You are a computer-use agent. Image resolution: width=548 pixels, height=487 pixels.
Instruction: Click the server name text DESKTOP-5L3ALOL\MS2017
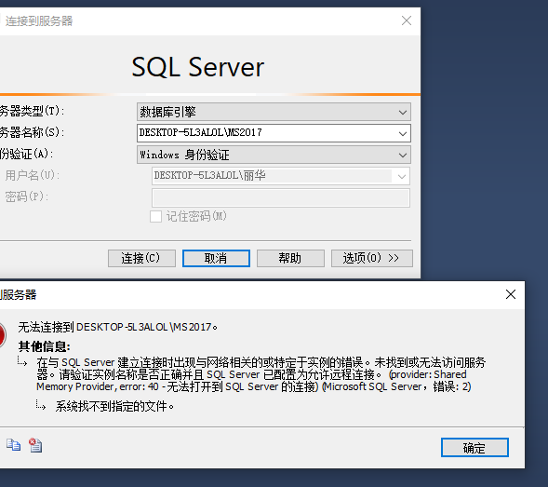(201, 132)
